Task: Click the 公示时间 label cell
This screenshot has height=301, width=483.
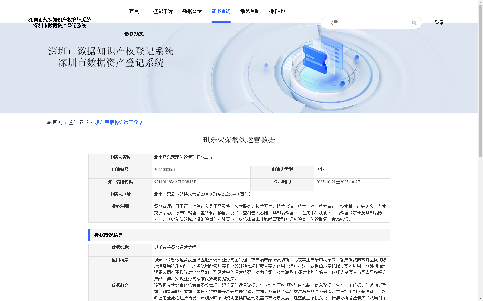Action: (x=282, y=185)
